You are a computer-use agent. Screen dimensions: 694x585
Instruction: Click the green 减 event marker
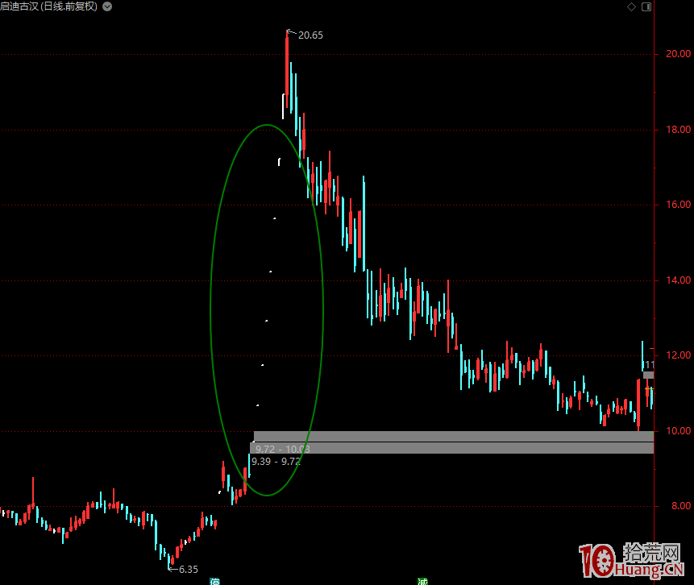422,582
